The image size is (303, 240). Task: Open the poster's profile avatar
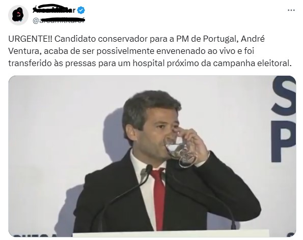[18, 15]
